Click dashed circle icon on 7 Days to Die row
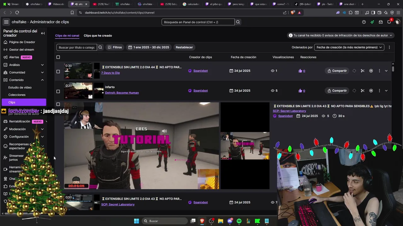The width and height of the screenshot is (403, 226). click(x=354, y=71)
